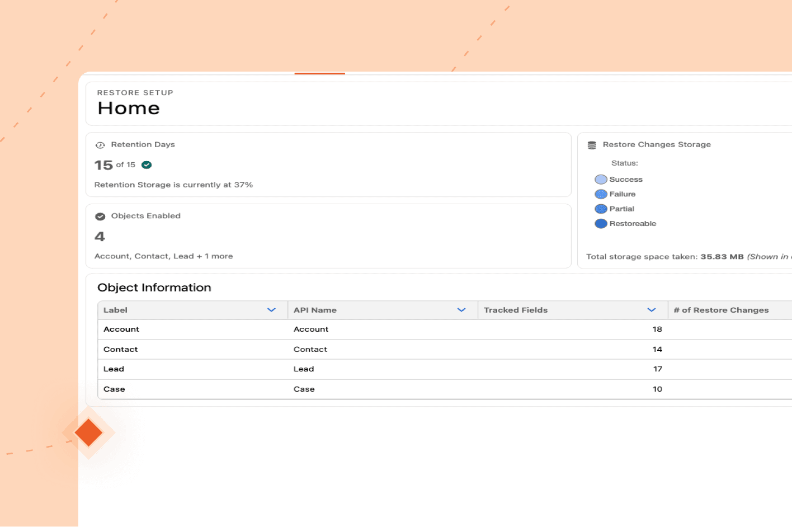Select the Success legend swatch
Viewport: 792px width, 527px height.
pos(601,180)
